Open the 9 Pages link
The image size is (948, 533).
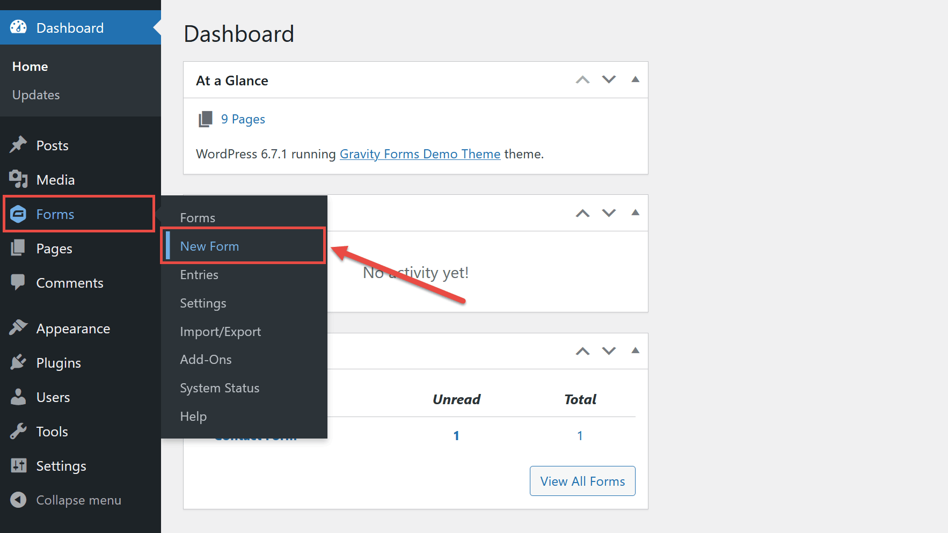click(x=243, y=119)
